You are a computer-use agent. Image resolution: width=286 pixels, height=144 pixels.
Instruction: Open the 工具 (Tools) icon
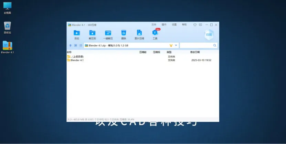tap(155, 33)
